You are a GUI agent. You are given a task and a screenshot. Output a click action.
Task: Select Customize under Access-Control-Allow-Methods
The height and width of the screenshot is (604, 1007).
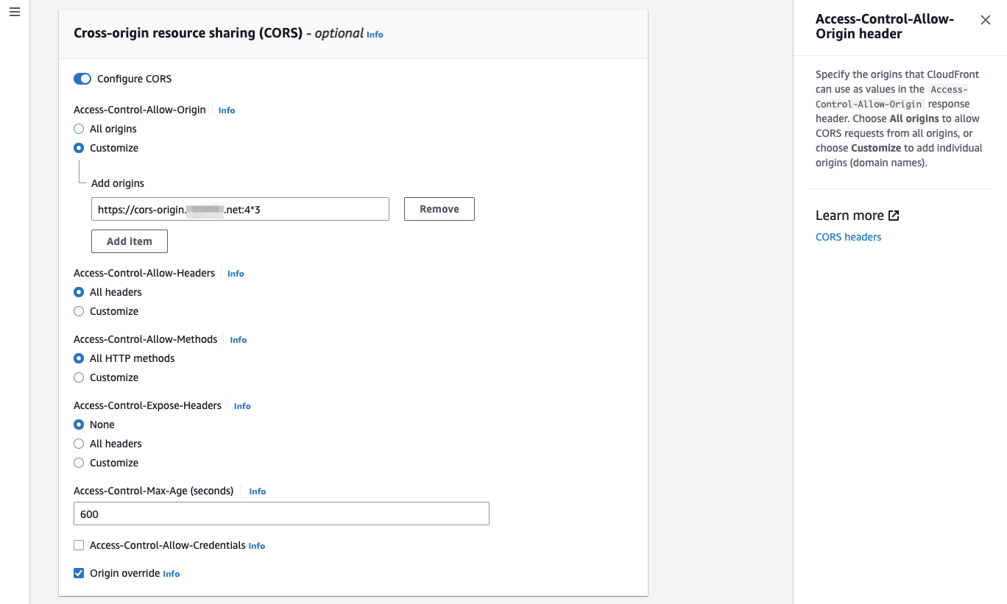point(79,377)
